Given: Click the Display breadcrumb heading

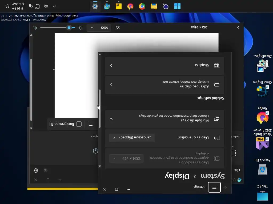Looking at the screenshot, I should 177,176.
